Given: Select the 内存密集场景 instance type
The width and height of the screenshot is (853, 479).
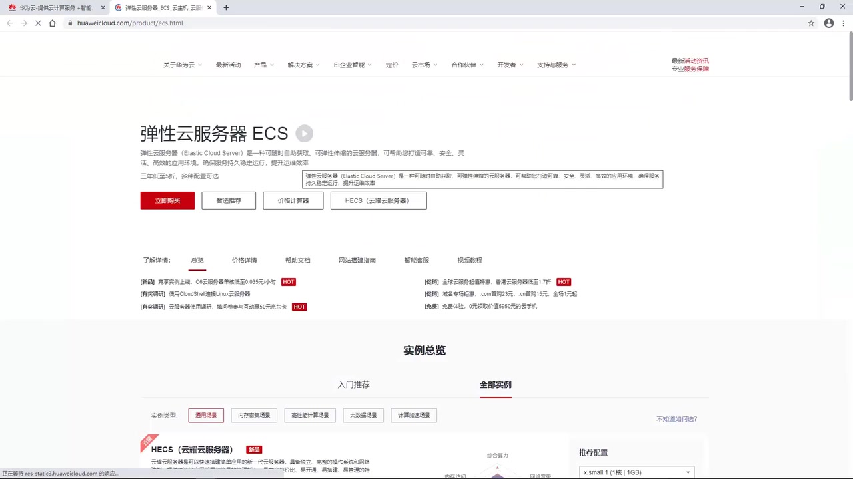Looking at the screenshot, I should [255, 415].
